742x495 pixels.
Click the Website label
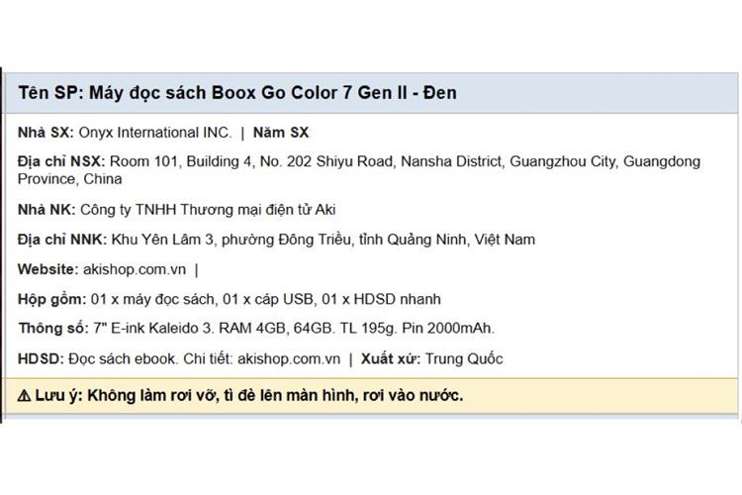(x=47, y=269)
